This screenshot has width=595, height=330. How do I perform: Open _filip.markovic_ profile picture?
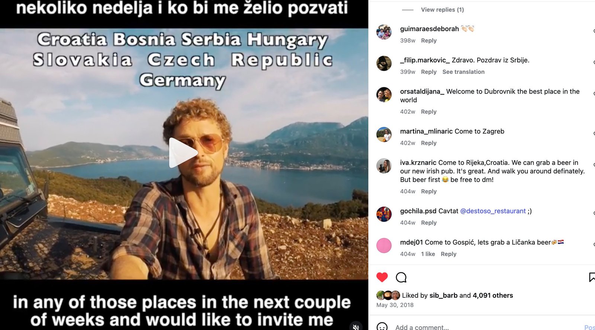click(x=384, y=63)
